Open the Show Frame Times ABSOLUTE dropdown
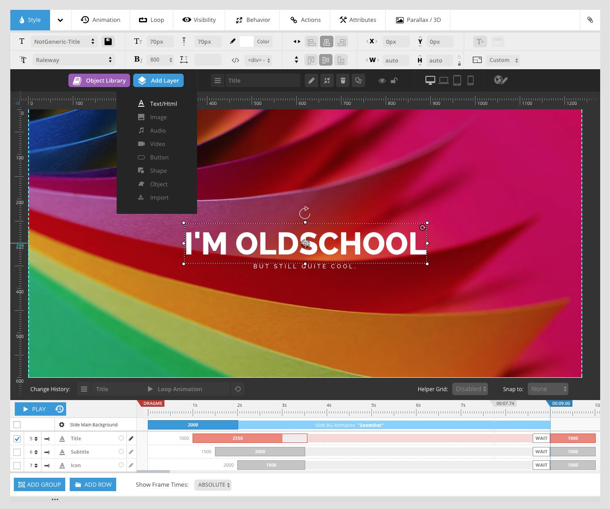 pos(213,485)
